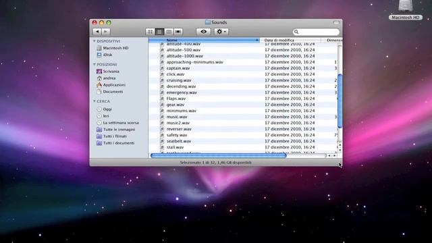Collapse the CERCA section
The image size is (432, 243).
94,101
